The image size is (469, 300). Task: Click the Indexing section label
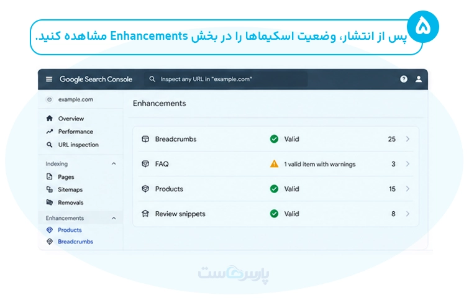[x=57, y=163]
